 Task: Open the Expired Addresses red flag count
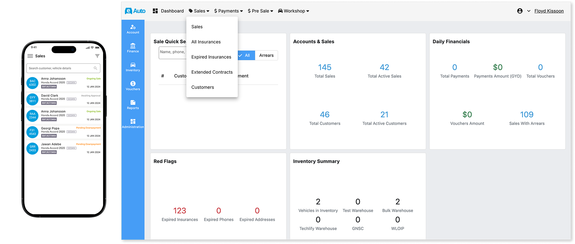pos(257,211)
